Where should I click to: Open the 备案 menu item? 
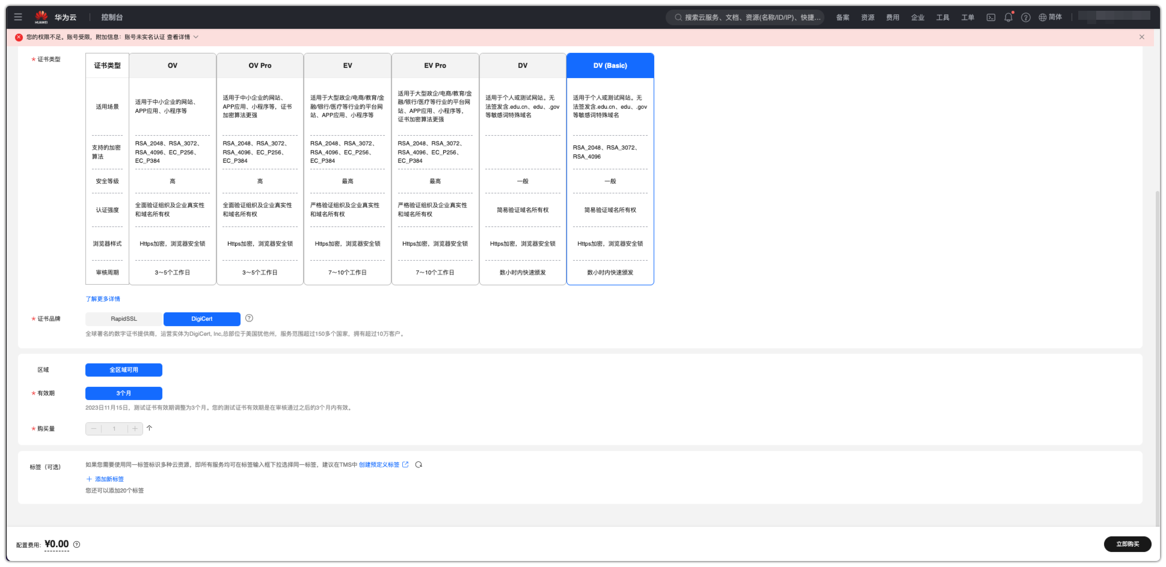(842, 17)
